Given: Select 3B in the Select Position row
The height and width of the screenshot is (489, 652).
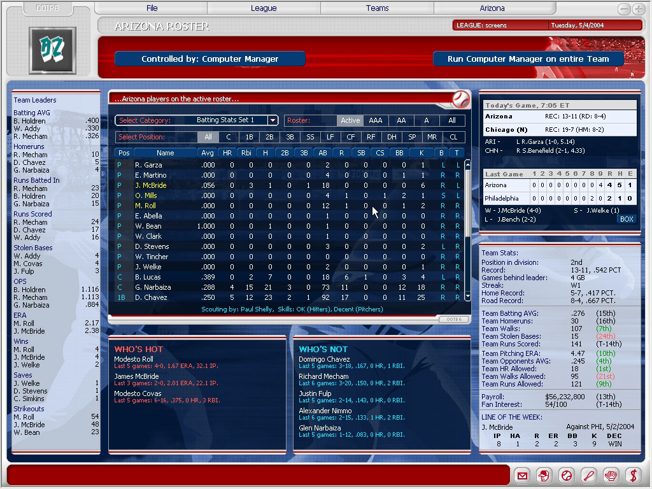Looking at the screenshot, I should point(290,138).
